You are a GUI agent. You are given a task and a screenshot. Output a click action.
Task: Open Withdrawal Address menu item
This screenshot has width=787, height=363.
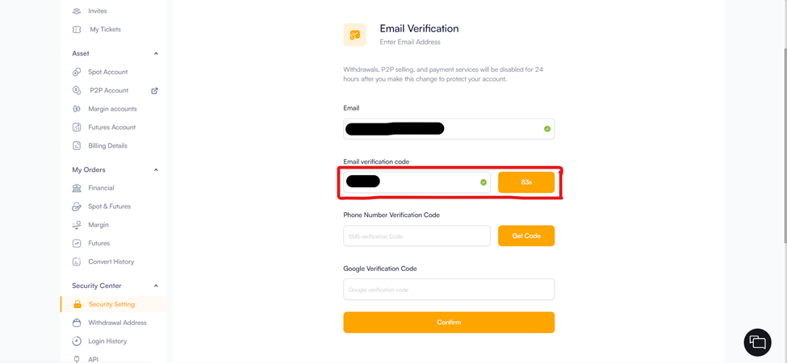117,323
